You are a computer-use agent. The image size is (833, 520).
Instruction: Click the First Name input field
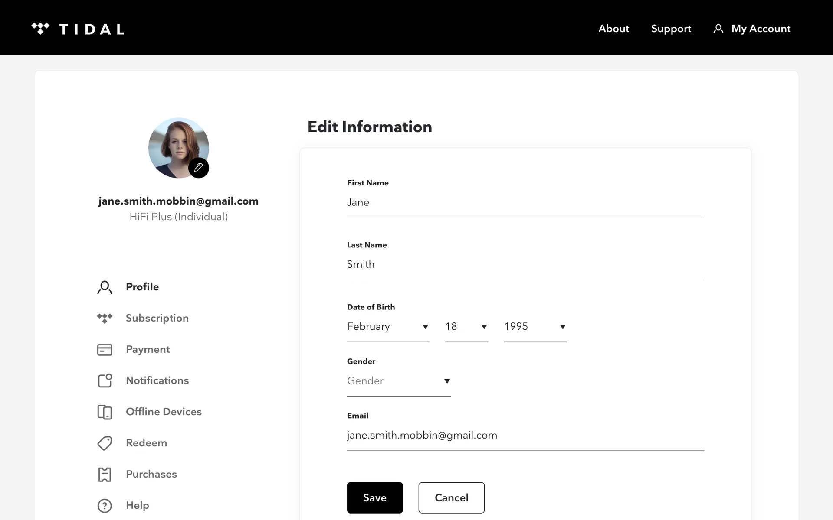525,202
